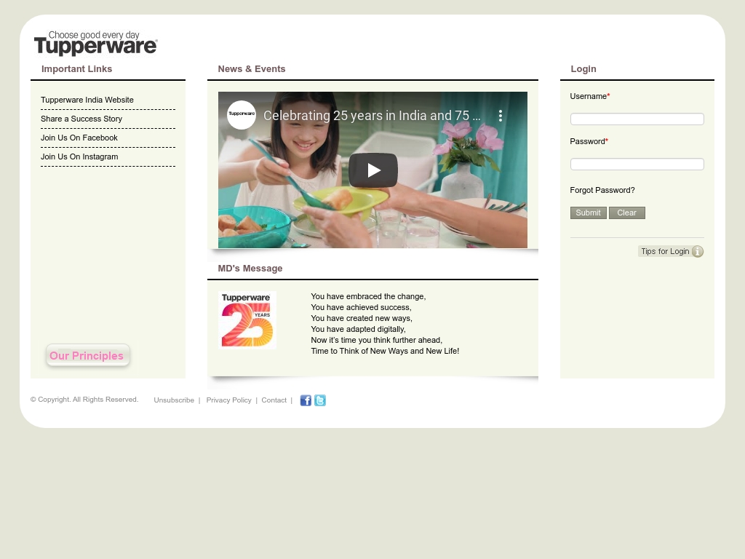Open the Privacy Policy footer link

point(228,400)
